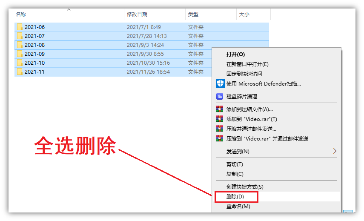Click date 2021/11/26 18:54
The height and width of the screenshot is (221, 364).
coord(148,72)
